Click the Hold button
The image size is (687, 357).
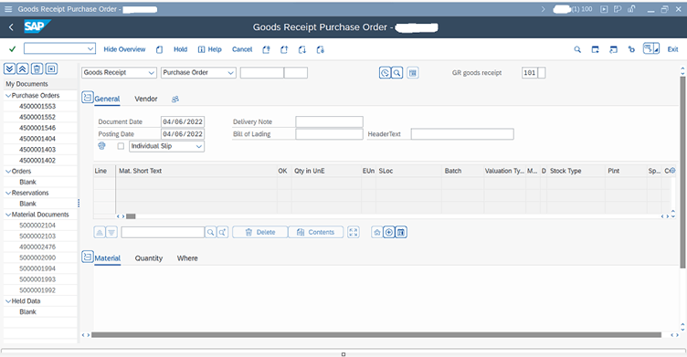[180, 49]
